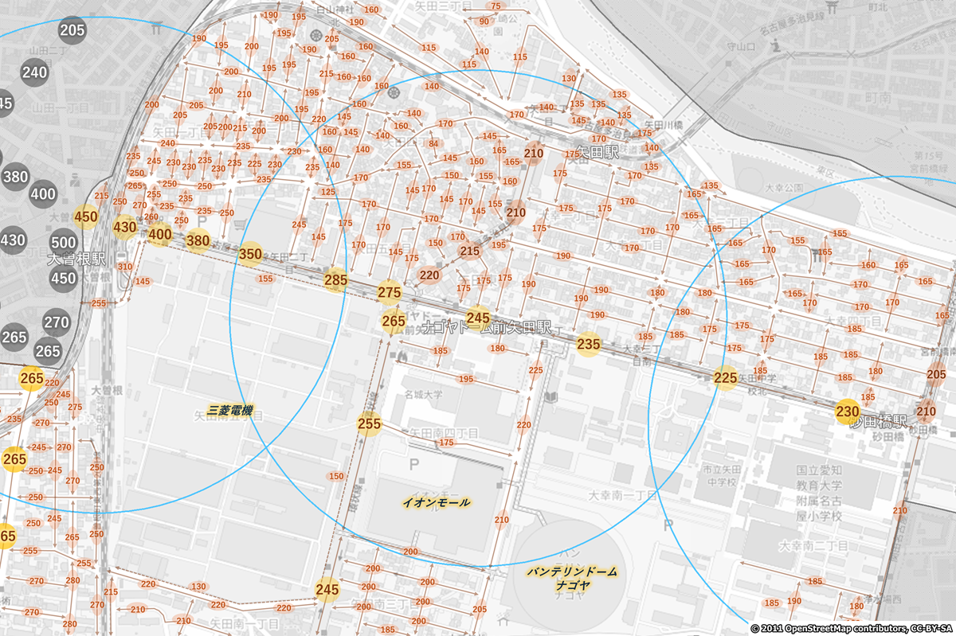Select the gray 270 circle marker
The height and width of the screenshot is (636, 956).
point(57,322)
